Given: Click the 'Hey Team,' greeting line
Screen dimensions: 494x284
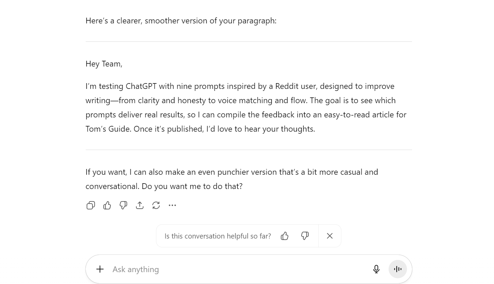Looking at the screenshot, I should (104, 64).
